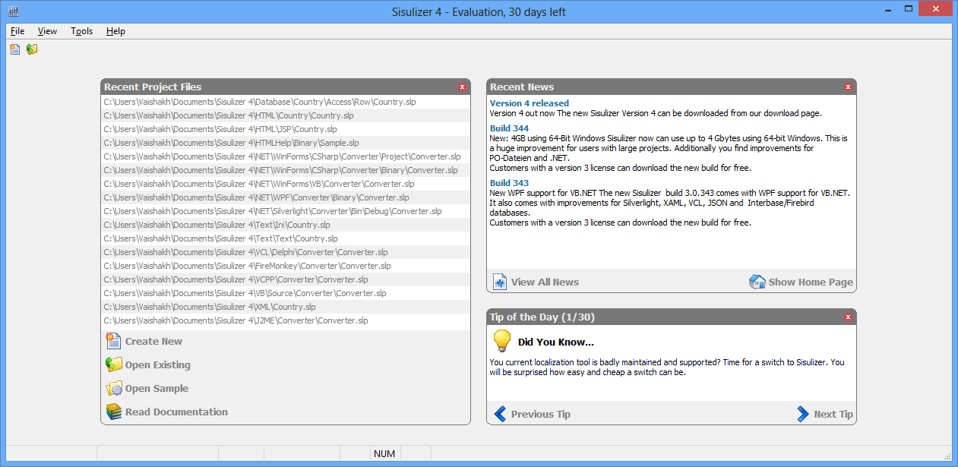Image resolution: width=958 pixels, height=467 pixels.
Task: Click the View All News icon
Action: click(x=499, y=282)
